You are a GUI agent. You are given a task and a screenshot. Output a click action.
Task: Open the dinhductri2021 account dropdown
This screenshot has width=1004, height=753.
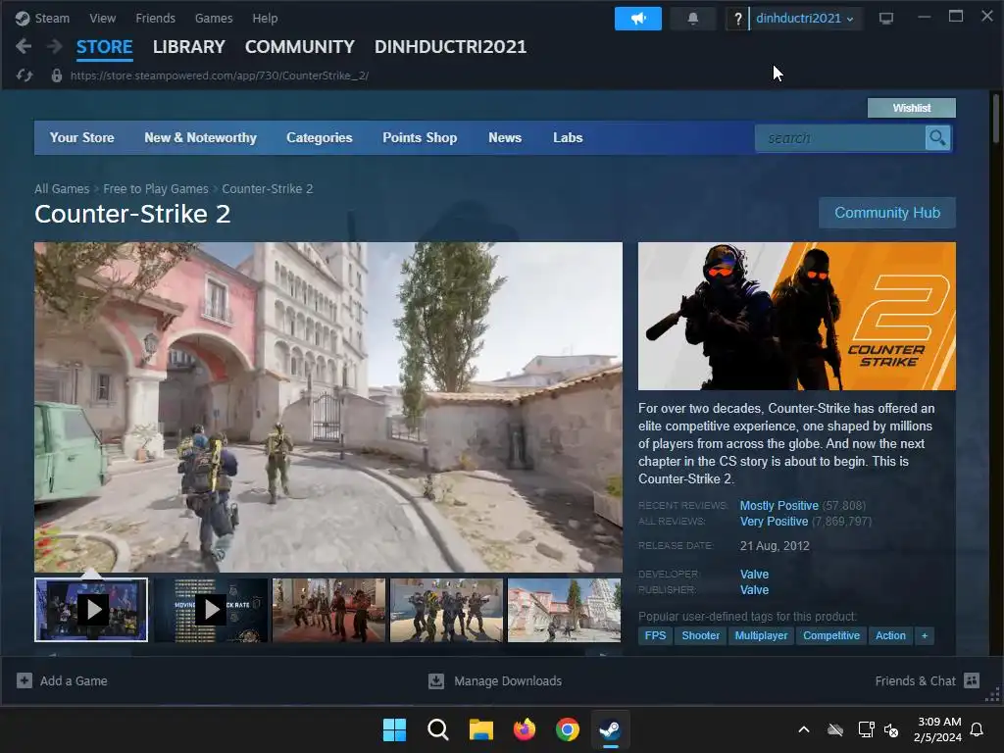(805, 18)
